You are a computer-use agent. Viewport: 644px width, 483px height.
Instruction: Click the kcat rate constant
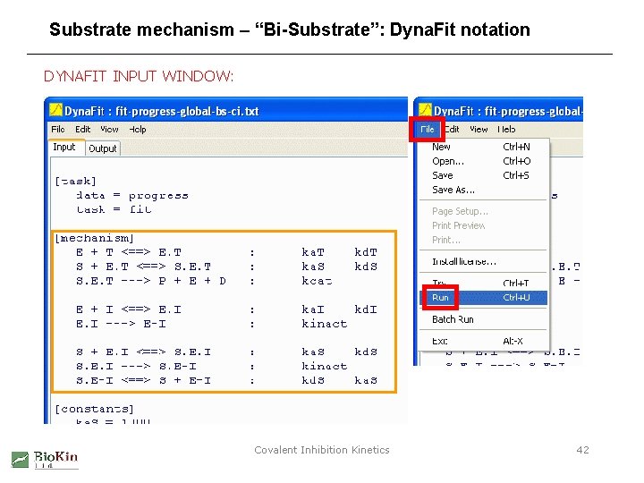pos(317,281)
